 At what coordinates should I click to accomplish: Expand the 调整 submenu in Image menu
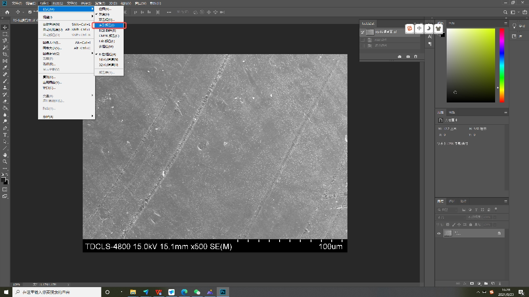(67, 17)
